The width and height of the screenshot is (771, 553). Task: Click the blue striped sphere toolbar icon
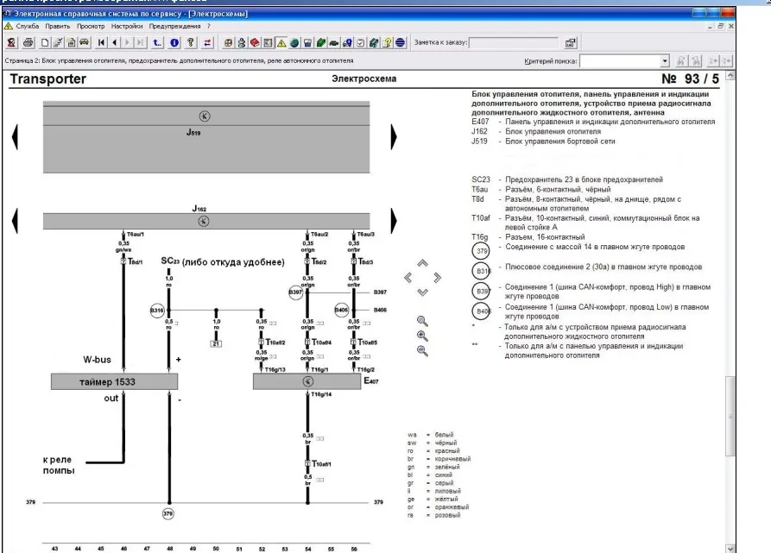click(401, 43)
